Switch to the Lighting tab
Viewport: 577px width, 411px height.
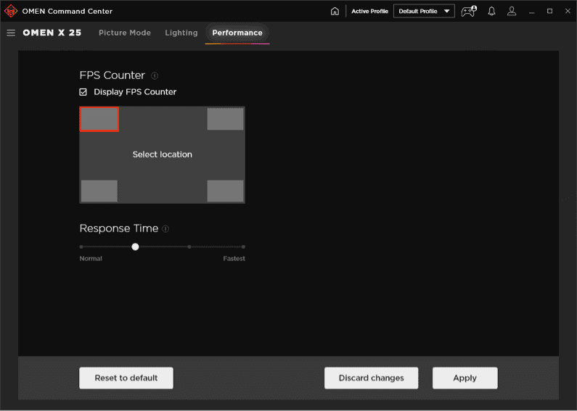(x=181, y=33)
